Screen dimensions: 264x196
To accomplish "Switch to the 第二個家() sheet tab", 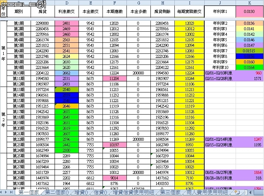I will [57, 192].
